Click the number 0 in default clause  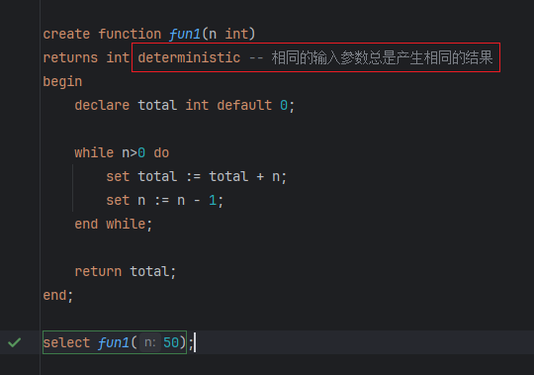[x=284, y=105]
